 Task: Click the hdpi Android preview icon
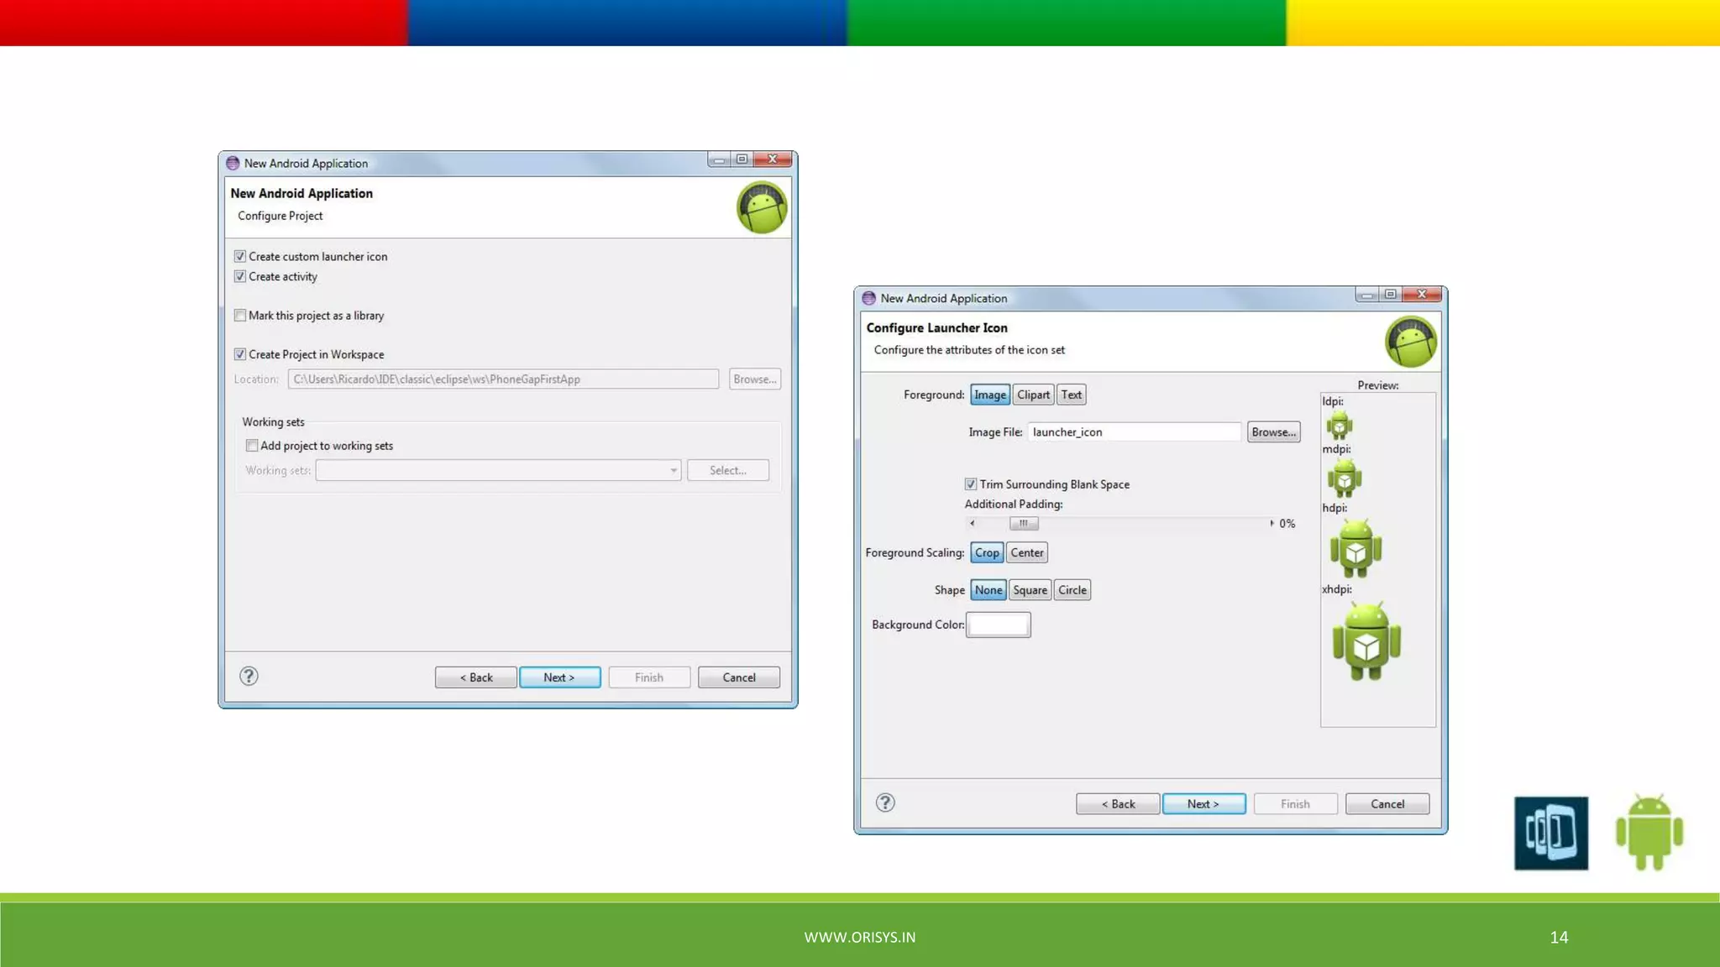pos(1356,549)
